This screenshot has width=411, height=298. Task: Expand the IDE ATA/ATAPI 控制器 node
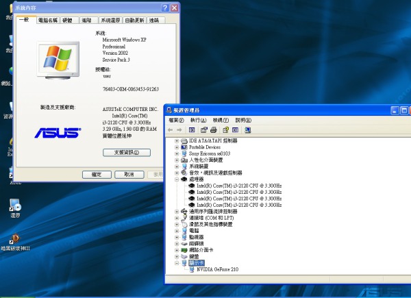[x=177, y=141]
